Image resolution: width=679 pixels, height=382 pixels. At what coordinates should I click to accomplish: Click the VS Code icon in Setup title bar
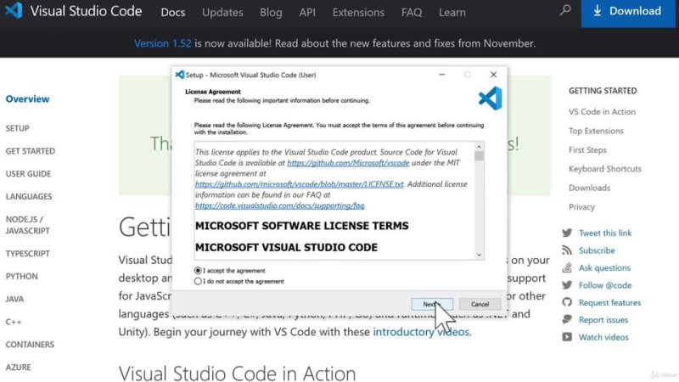(180, 75)
